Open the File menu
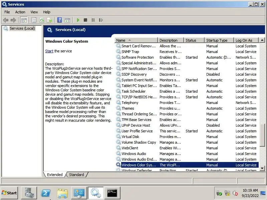Image resolution: width=267 pixels, height=200 pixels. 7,12
